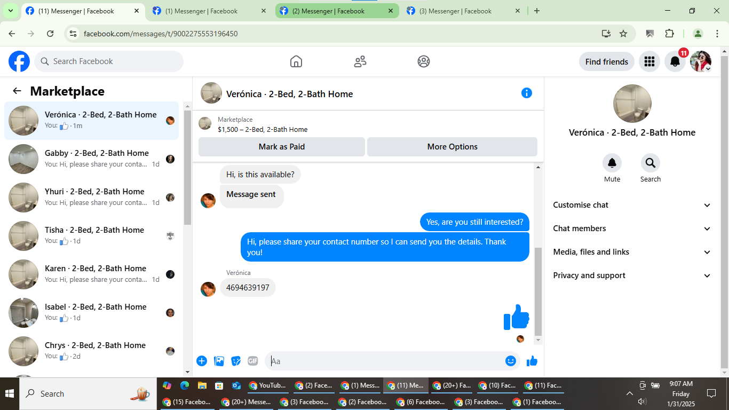Open Isabel's 2-Bed, 2-Bath Home conversation
The image size is (729, 410).
(91, 313)
